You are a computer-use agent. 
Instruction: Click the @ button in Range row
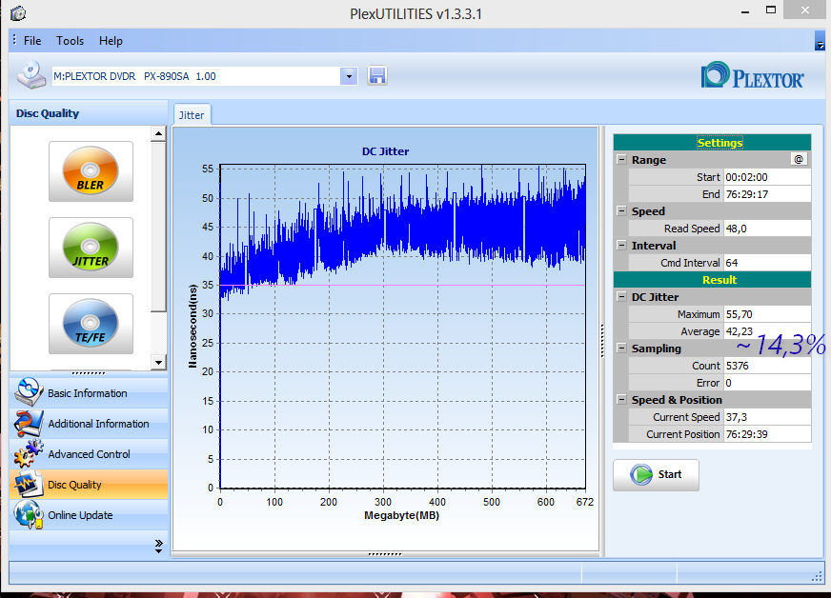[x=799, y=159]
